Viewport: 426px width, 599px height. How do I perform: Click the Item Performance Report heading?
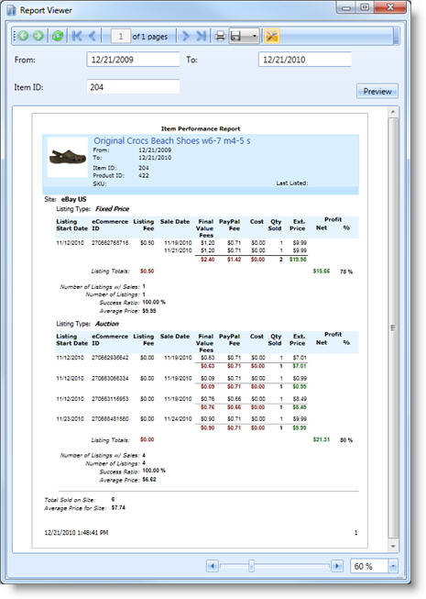pos(201,128)
